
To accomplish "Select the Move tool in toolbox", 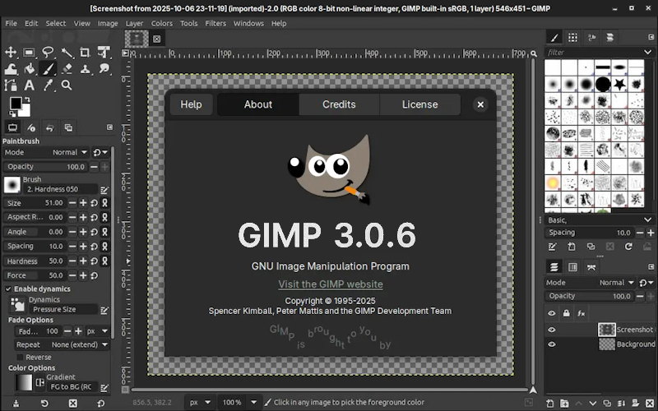I will (11, 52).
